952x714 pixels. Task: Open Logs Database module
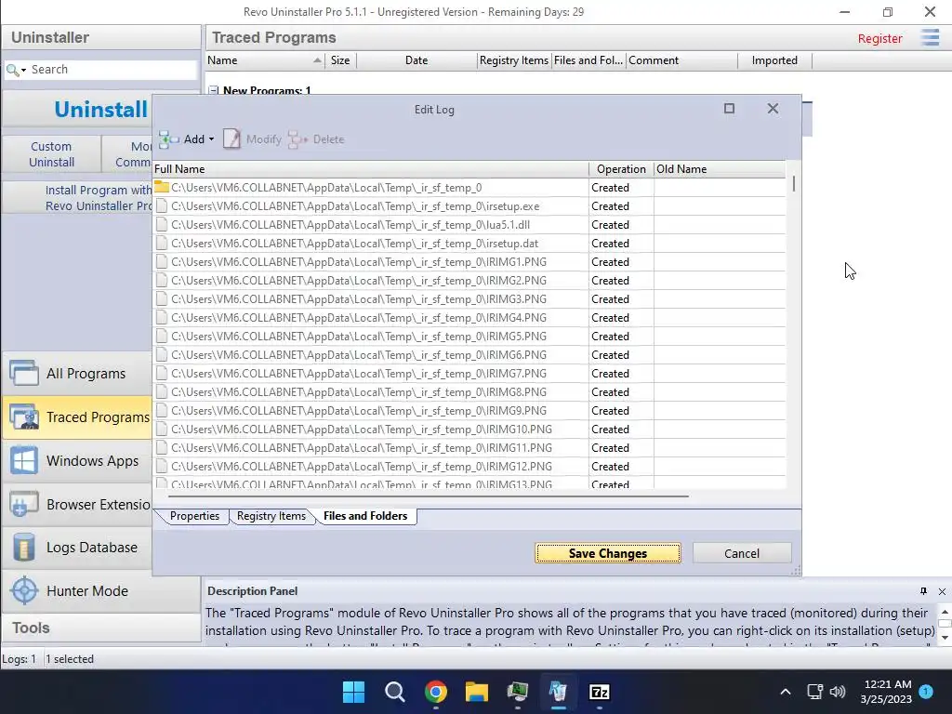click(78, 548)
